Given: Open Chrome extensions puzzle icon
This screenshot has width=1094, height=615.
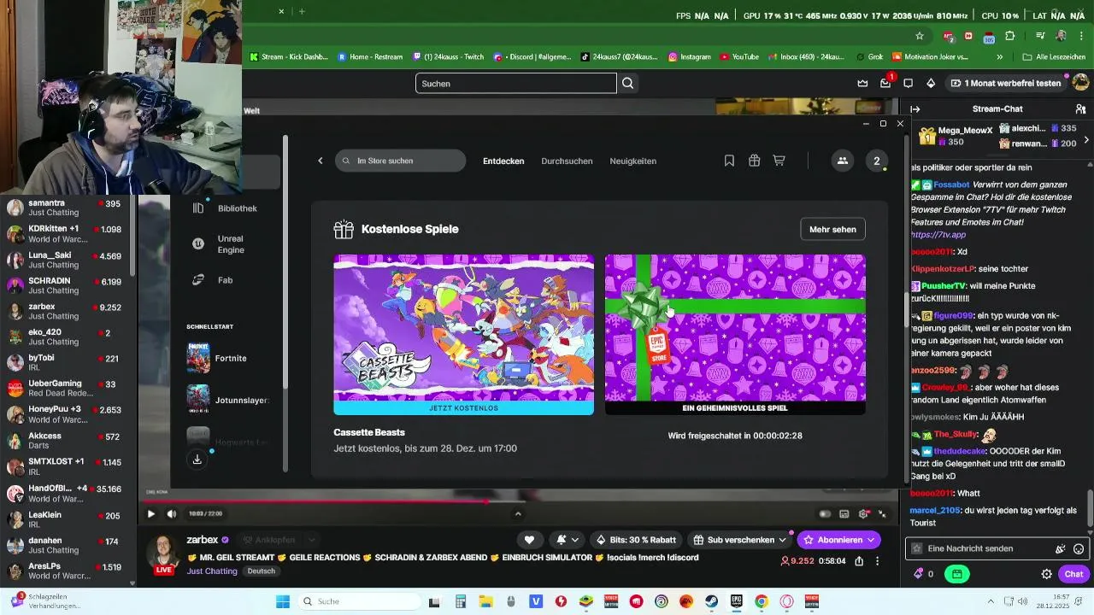Looking at the screenshot, I should coord(1009,36).
